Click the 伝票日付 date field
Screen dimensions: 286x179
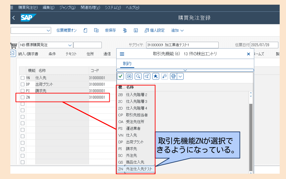click(264, 45)
